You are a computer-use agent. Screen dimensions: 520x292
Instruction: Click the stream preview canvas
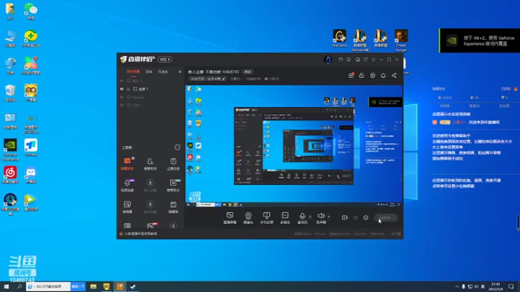[294, 147]
